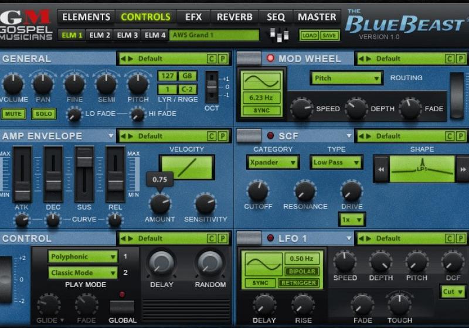
Task: Open the Polyphonic play mode dropdown
Action: pos(83,257)
